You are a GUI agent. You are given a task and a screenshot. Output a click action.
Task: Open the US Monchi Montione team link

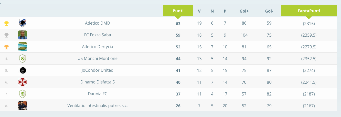98,58
